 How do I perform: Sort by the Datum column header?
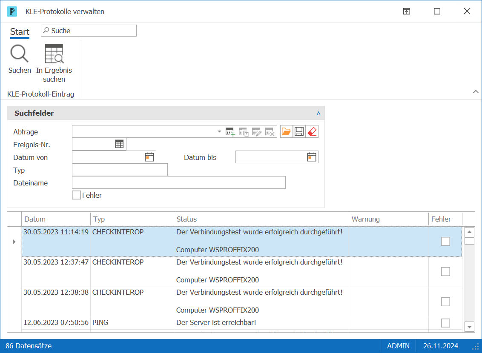56,219
